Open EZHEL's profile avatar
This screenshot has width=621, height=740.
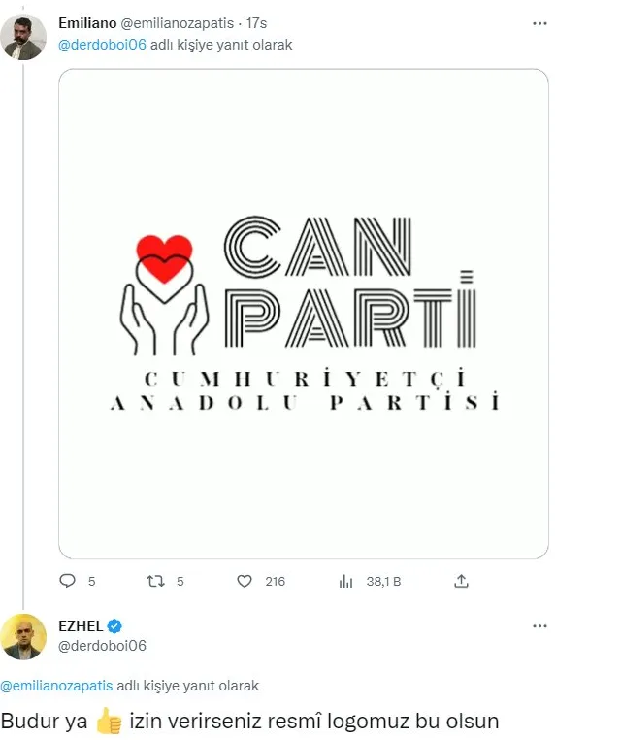pos(23,636)
